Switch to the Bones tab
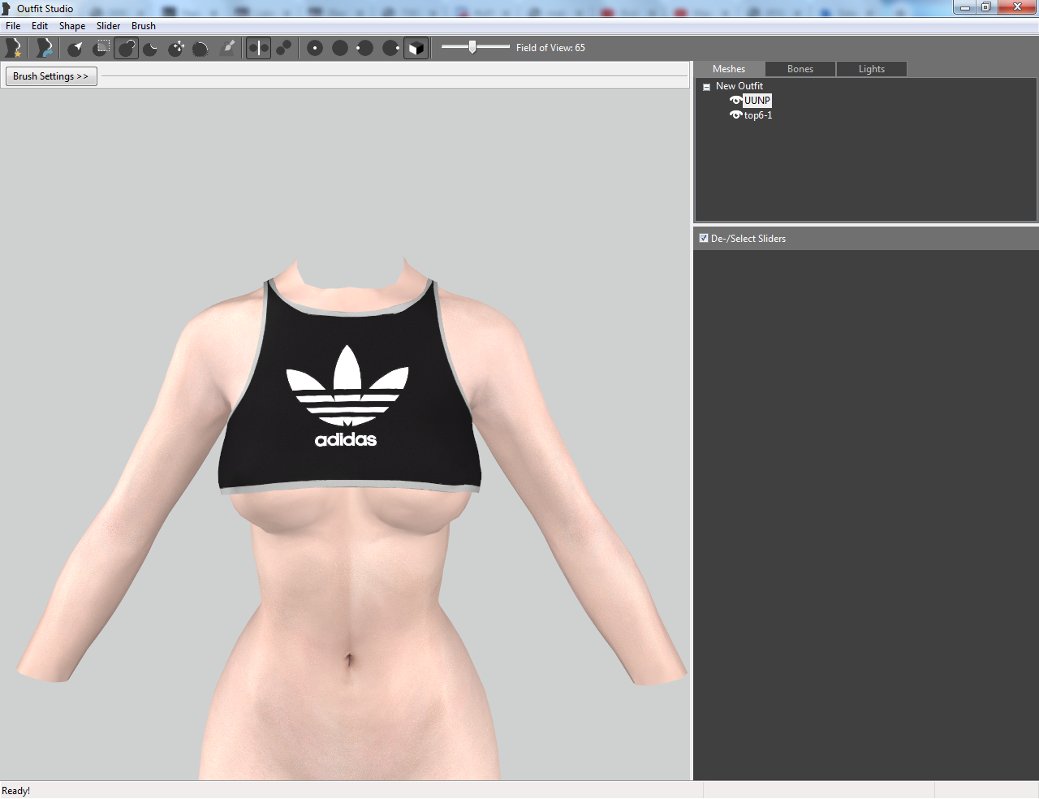 pyautogui.click(x=800, y=69)
